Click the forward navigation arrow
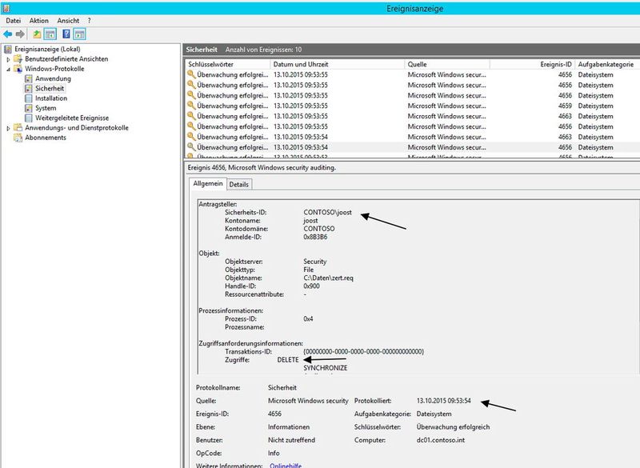This screenshot has height=468, width=640. pyautogui.click(x=19, y=33)
